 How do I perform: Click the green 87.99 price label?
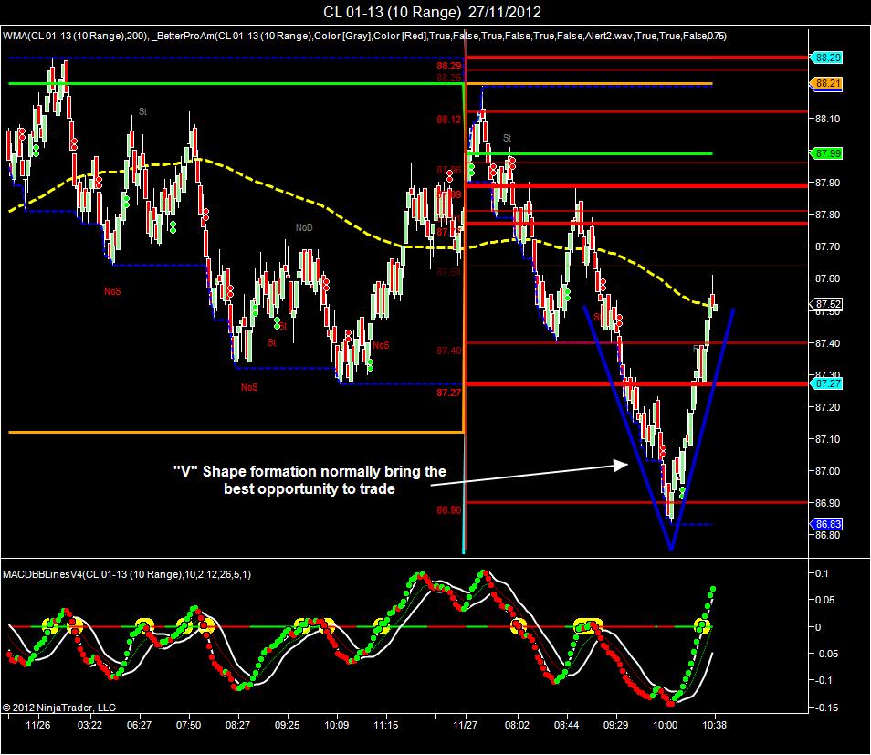pyautogui.click(x=826, y=153)
